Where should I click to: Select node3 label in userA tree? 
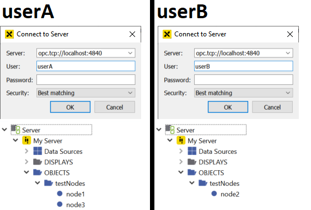pos(76,204)
